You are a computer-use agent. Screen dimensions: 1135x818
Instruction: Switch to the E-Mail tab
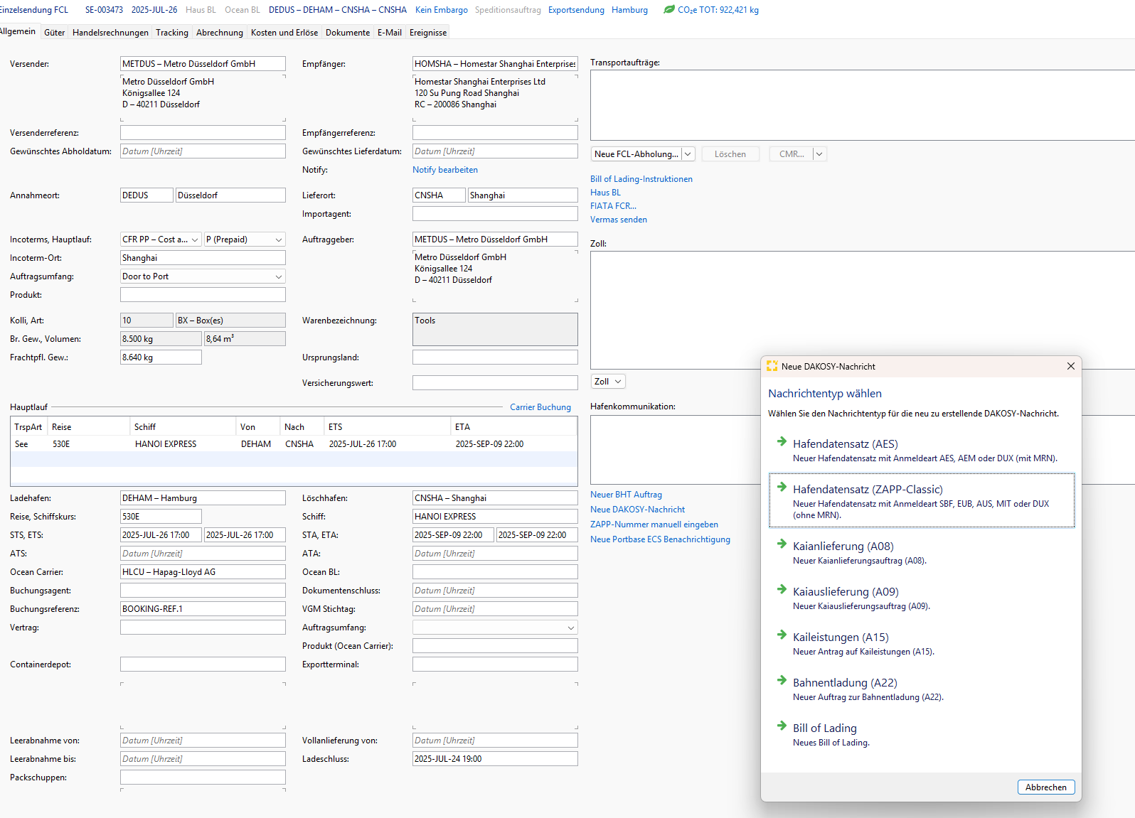click(390, 33)
